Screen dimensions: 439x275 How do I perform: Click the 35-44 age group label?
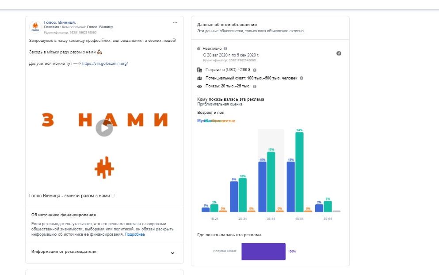(x=271, y=218)
